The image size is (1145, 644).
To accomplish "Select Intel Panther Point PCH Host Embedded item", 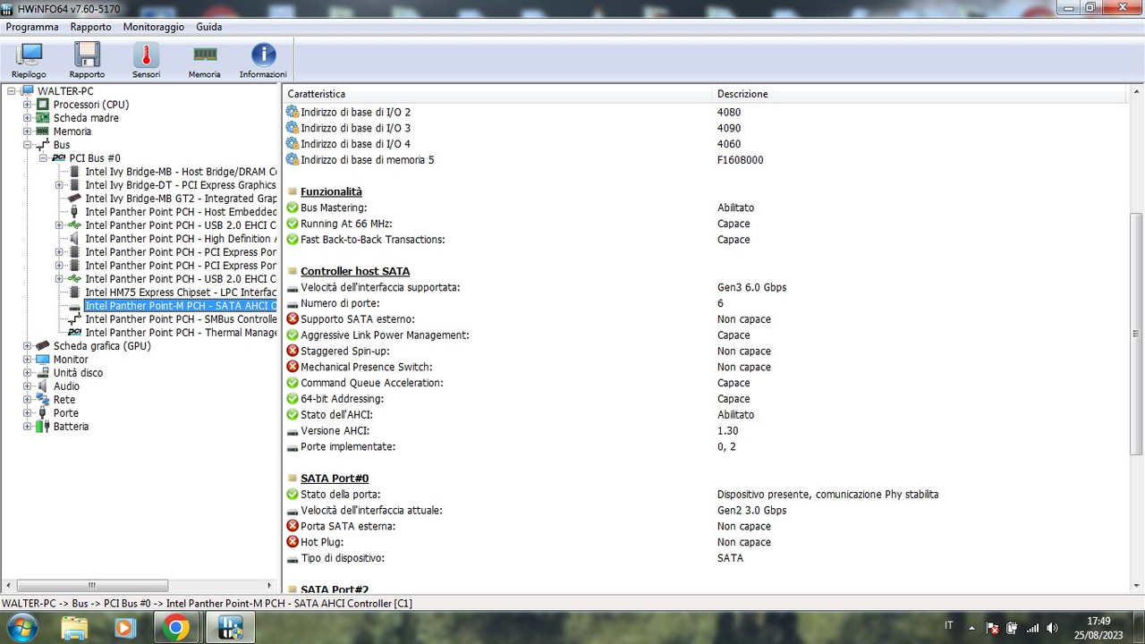I will pyautogui.click(x=181, y=212).
